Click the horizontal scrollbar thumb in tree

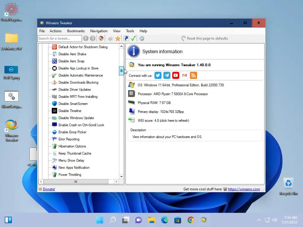(76, 182)
